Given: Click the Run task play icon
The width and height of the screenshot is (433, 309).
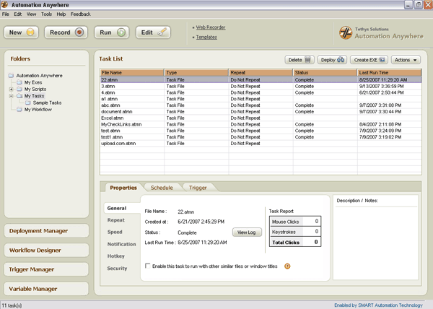Looking at the screenshot, I should pyautogui.click(x=121, y=32).
